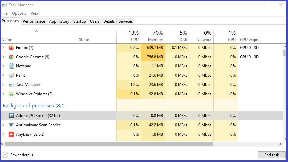The width and height of the screenshot is (288, 162).
Task: Click Windows Explorer's 9.1% CPU cell
Action: pos(129,94)
